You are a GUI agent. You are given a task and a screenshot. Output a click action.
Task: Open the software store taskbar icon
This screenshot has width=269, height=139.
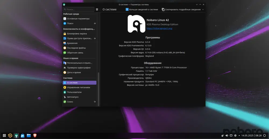[23, 135]
